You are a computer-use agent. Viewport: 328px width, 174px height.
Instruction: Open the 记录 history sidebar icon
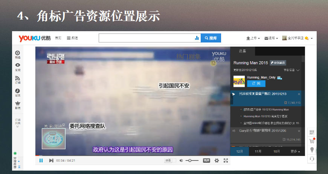coord(18,92)
